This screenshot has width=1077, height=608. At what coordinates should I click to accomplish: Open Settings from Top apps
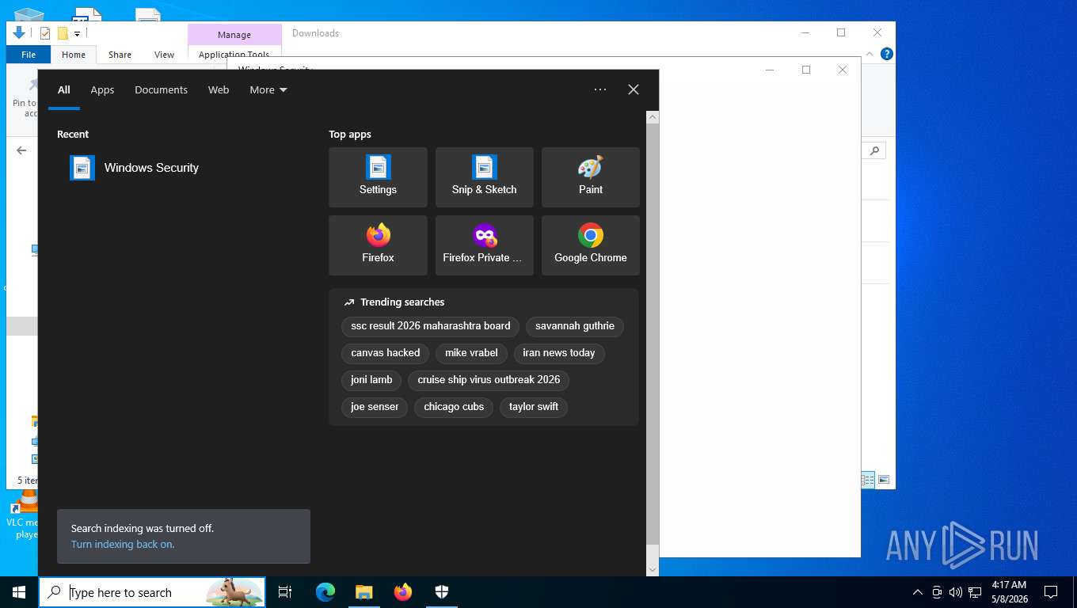378,177
